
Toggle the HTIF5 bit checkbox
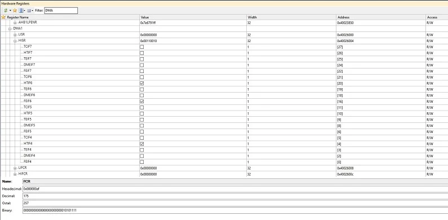tap(141, 113)
